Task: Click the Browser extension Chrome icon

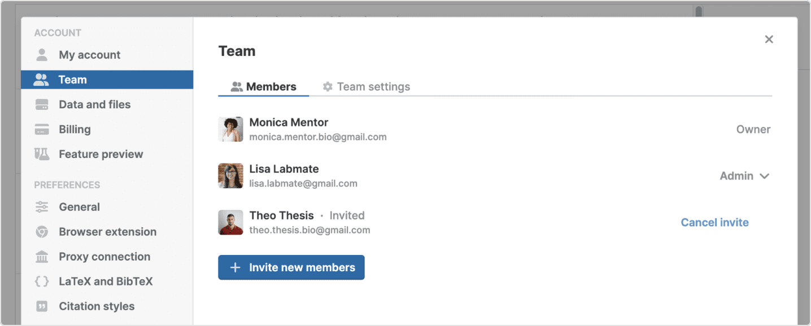Action: pyautogui.click(x=42, y=232)
